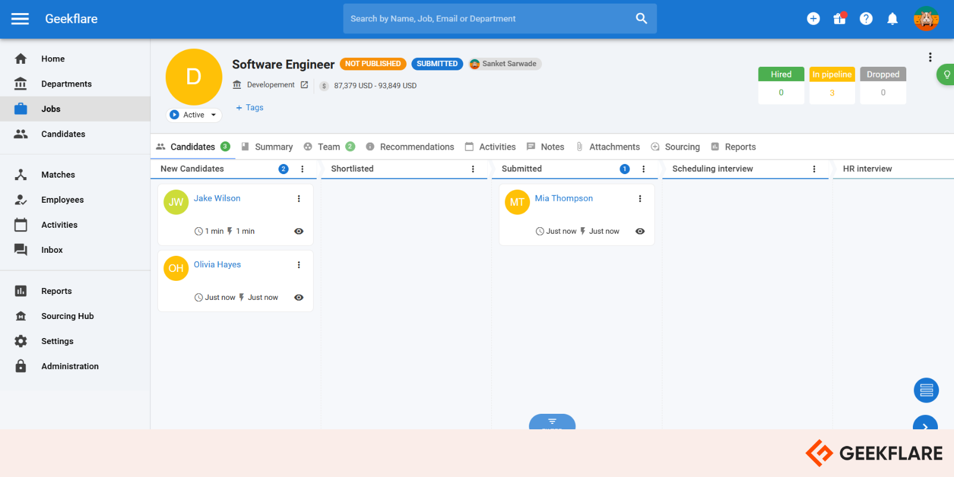Click the NOT PUBLISHED status badge
The height and width of the screenshot is (477, 954).
click(x=373, y=64)
